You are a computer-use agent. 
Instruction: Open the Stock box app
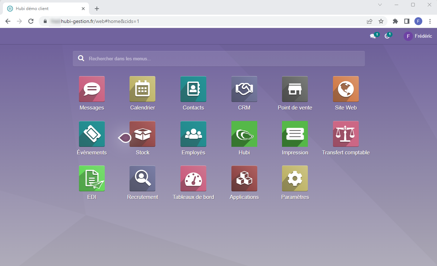pyautogui.click(x=142, y=134)
